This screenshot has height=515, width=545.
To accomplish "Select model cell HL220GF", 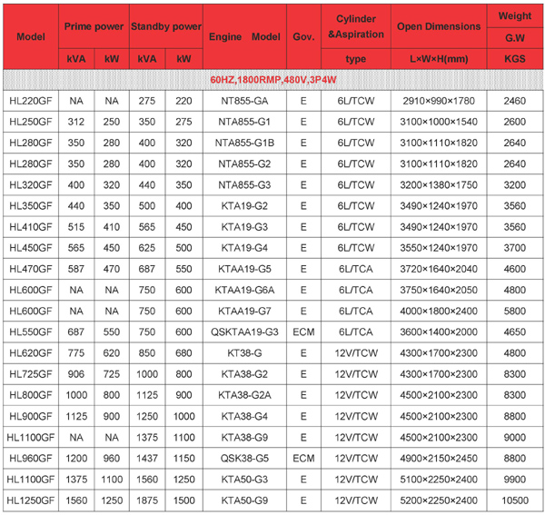I will pos(31,101).
